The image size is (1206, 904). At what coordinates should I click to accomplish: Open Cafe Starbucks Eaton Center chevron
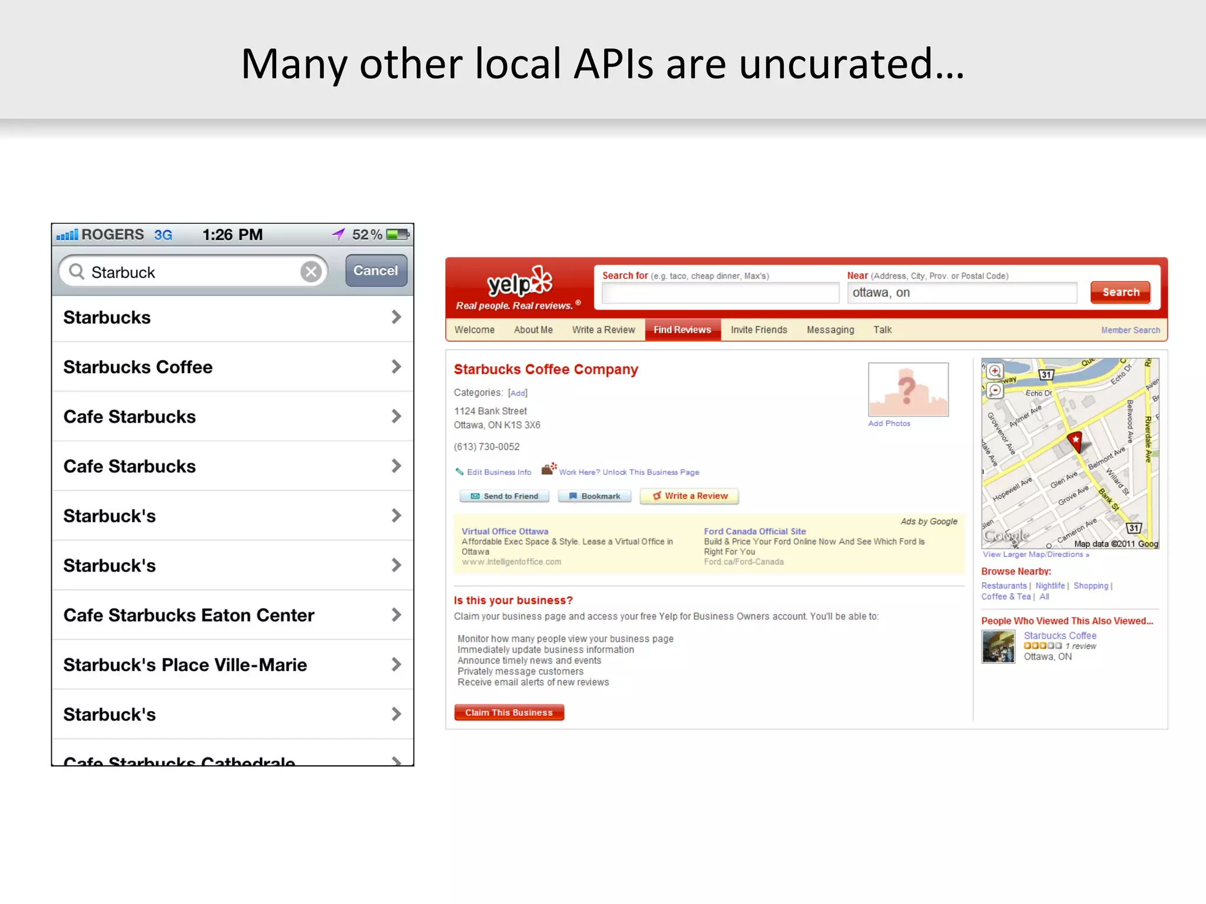396,615
